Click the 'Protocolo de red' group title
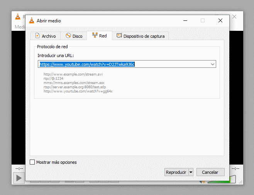 [x=52, y=47]
